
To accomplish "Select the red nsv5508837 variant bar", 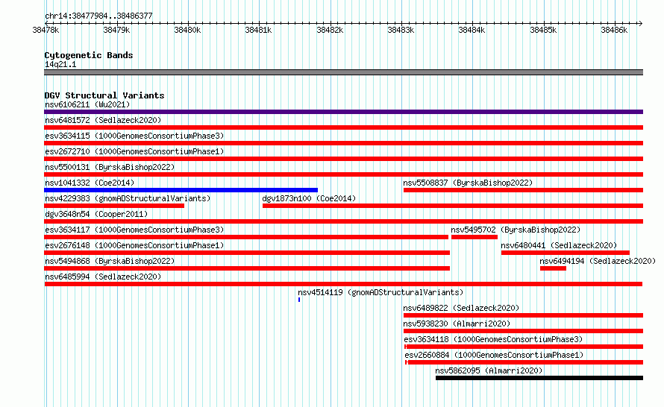I will (524, 190).
